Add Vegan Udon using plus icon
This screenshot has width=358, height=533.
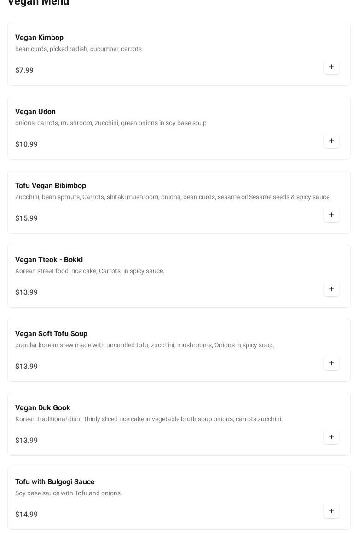[331, 141]
